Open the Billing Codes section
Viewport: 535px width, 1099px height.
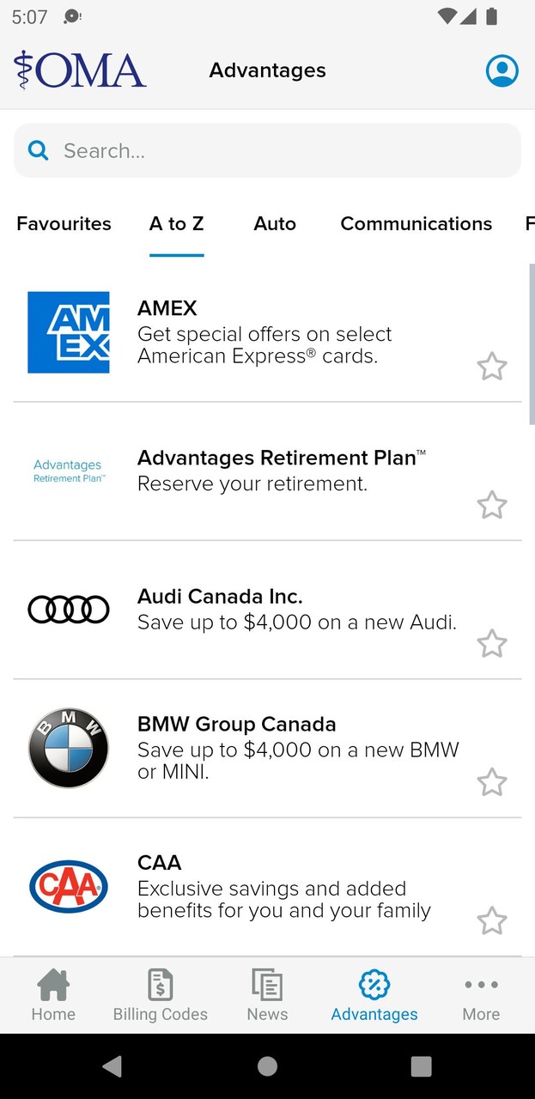pyautogui.click(x=160, y=995)
